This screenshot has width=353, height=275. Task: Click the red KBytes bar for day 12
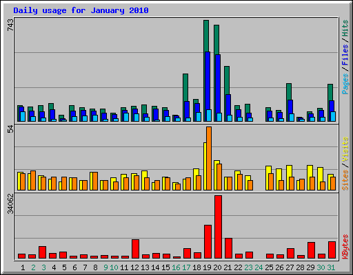tap(135, 249)
